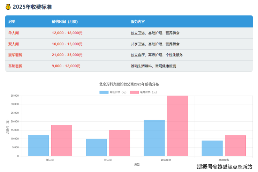Click the 9,000 - 12,000元 price cell
The image size is (258, 172).
66,66
